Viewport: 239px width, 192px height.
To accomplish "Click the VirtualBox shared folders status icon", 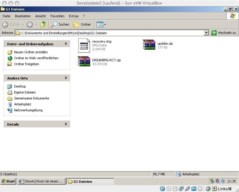I will click(x=194, y=189).
